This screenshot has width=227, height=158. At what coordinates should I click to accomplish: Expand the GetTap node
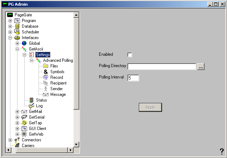coord(17,123)
